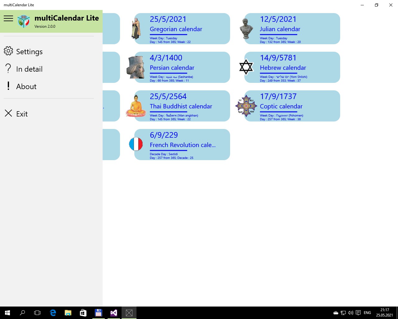Open the Windows Start menu
The height and width of the screenshot is (319, 398).
click(x=7, y=313)
